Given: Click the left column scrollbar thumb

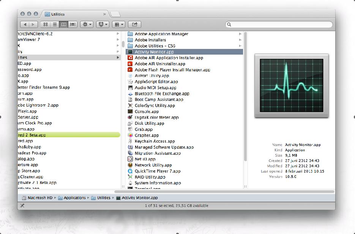Looking at the screenshot, I should 123,44.
